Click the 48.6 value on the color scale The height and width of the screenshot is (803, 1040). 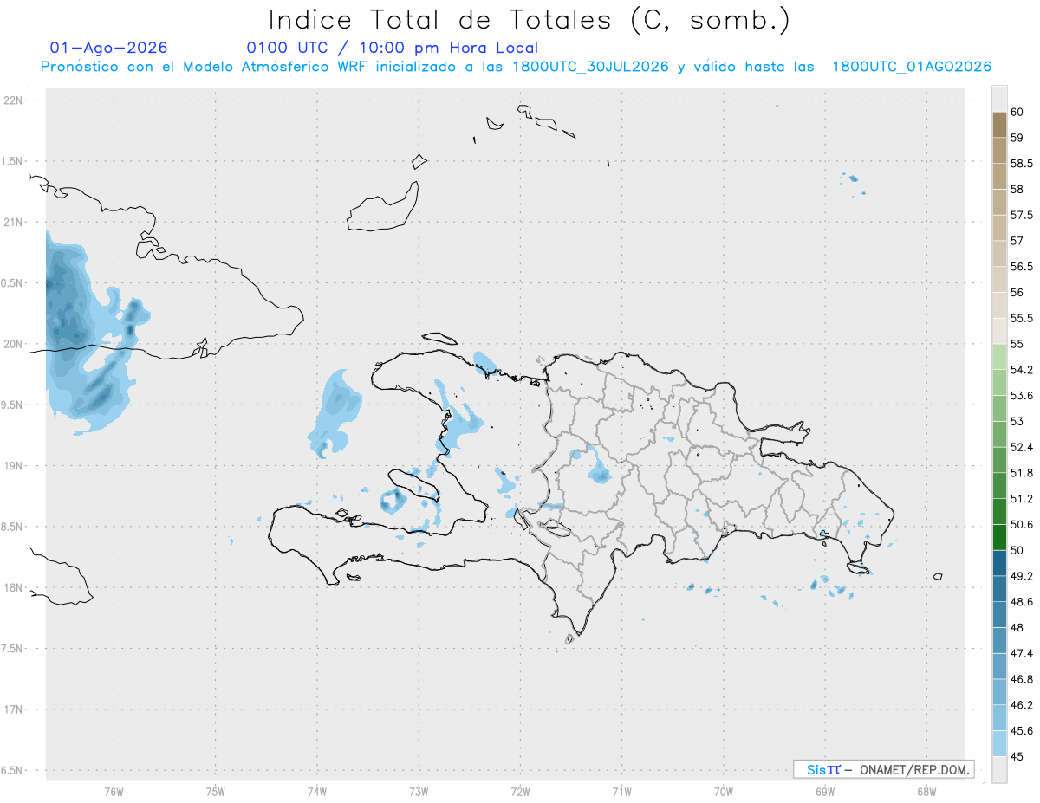pos(1022,601)
